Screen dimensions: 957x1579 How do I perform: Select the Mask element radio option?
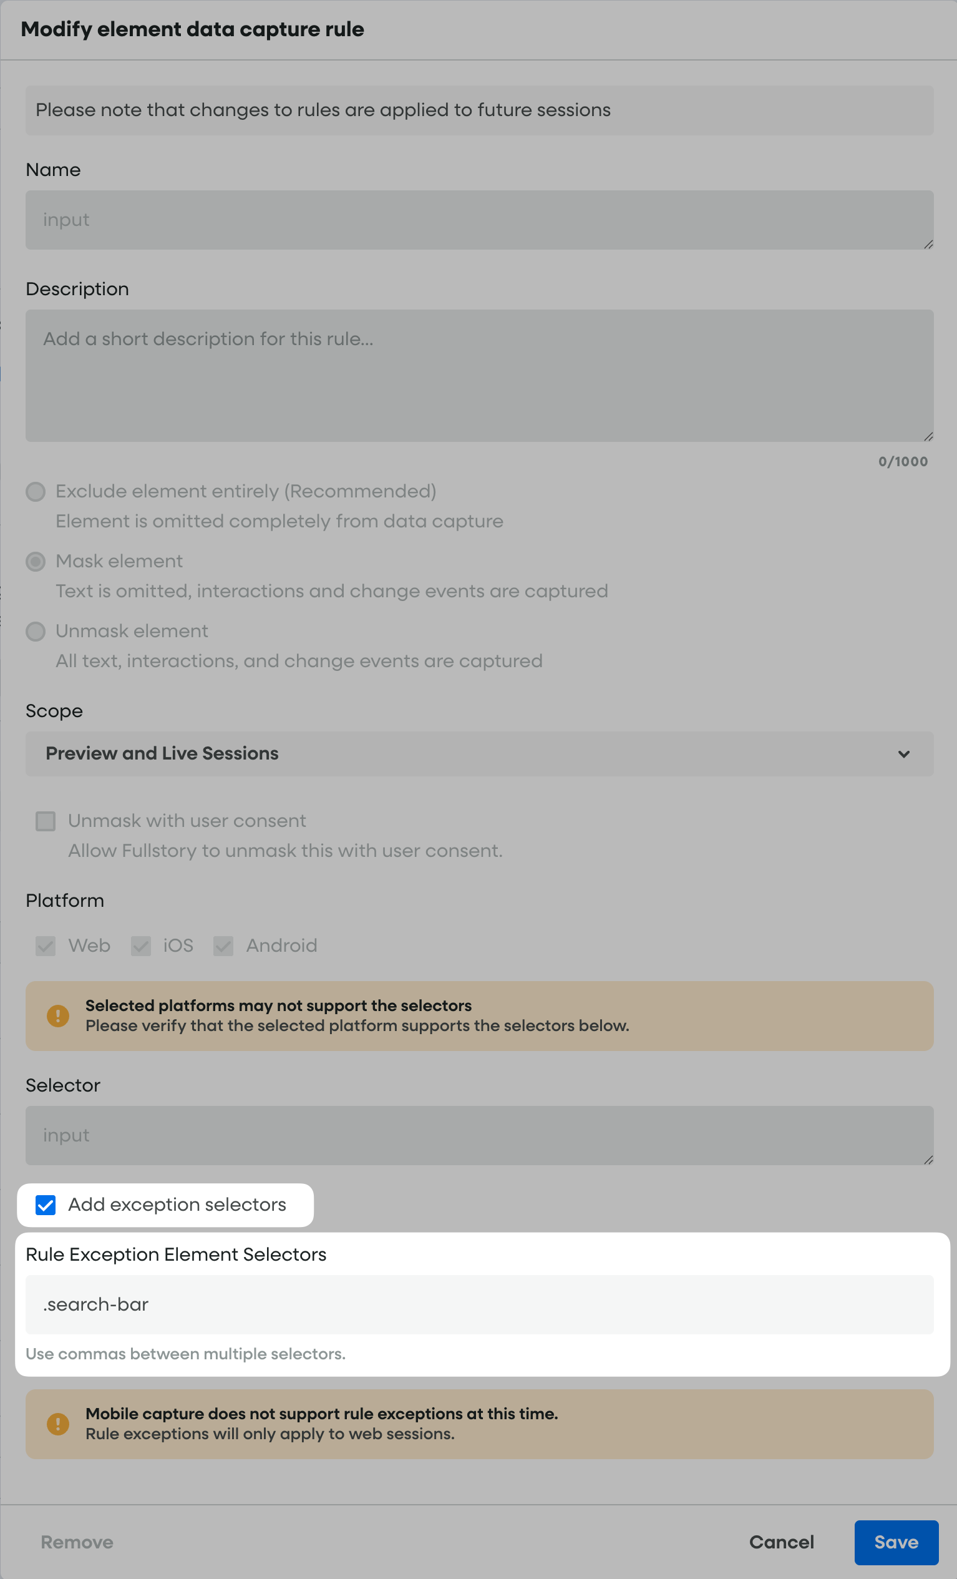tap(36, 561)
